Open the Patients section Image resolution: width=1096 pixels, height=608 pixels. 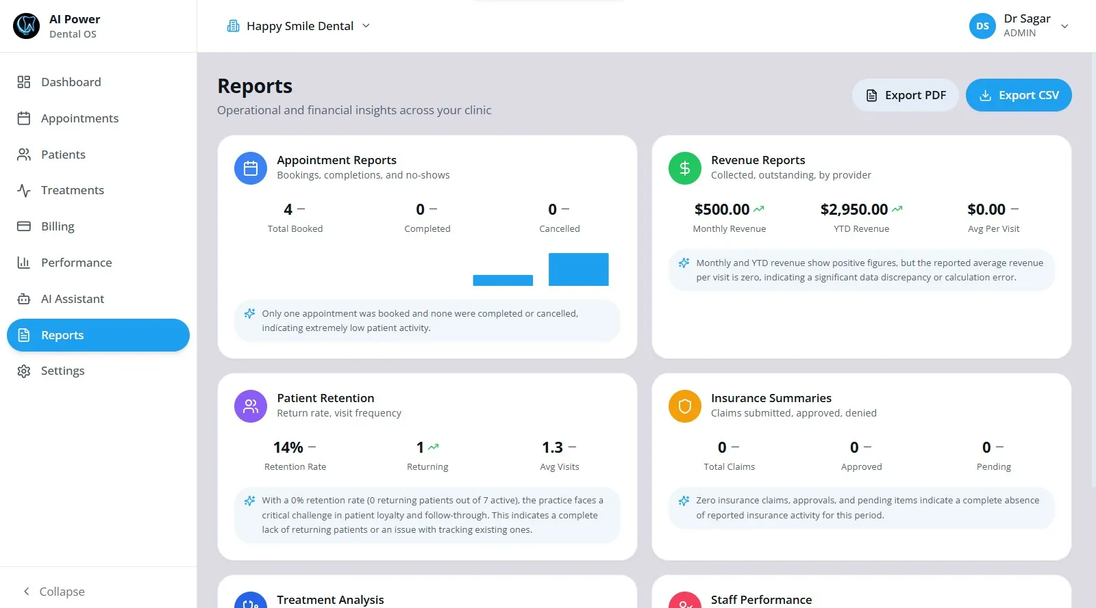(98, 155)
